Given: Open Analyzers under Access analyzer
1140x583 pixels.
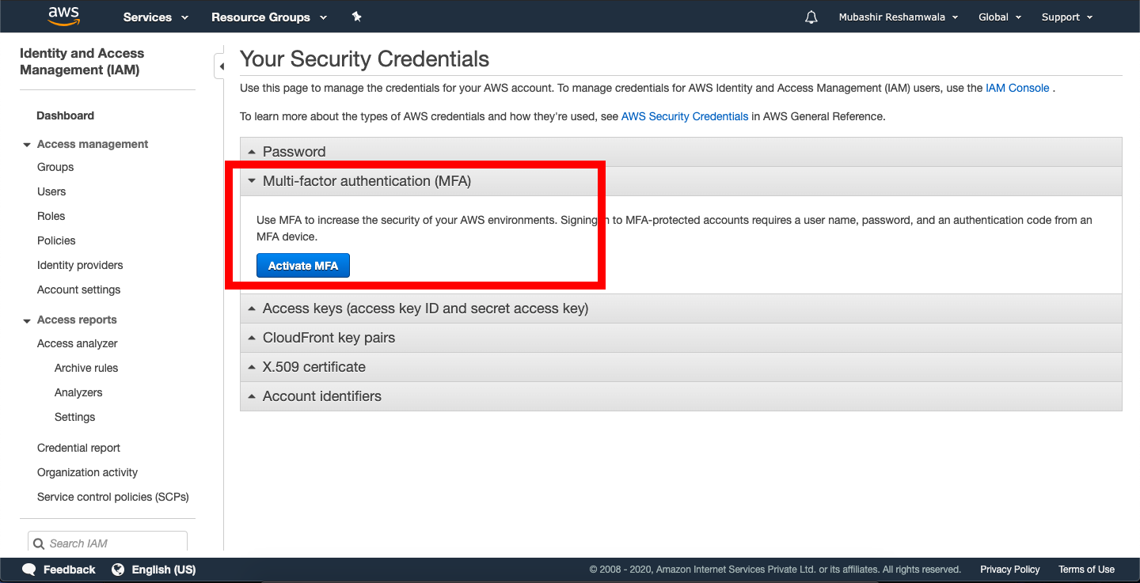Looking at the screenshot, I should coord(78,392).
